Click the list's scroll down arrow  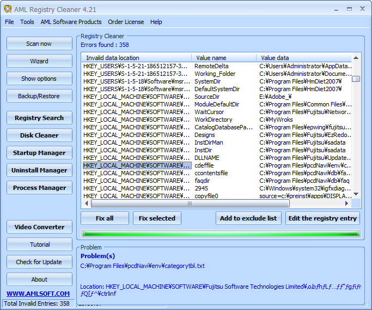(x=356, y=194)
